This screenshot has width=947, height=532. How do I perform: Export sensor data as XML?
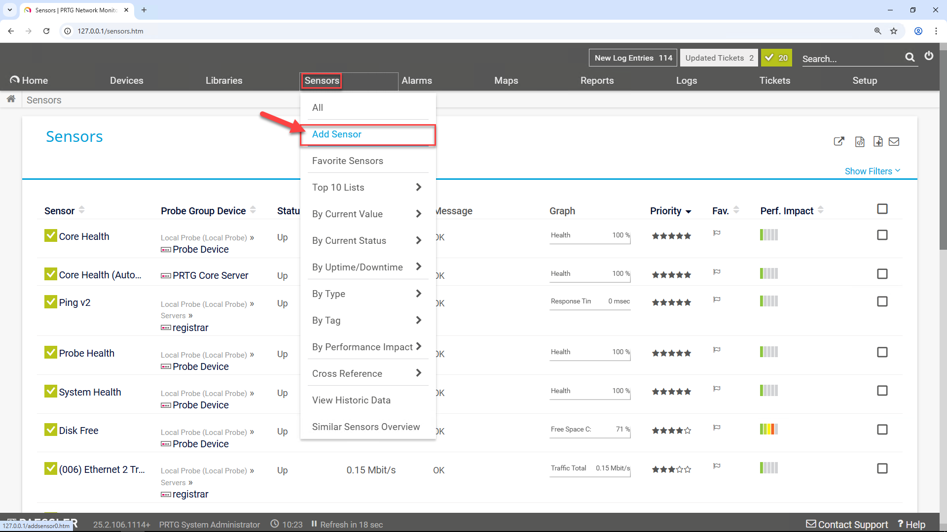pos(860,141)
